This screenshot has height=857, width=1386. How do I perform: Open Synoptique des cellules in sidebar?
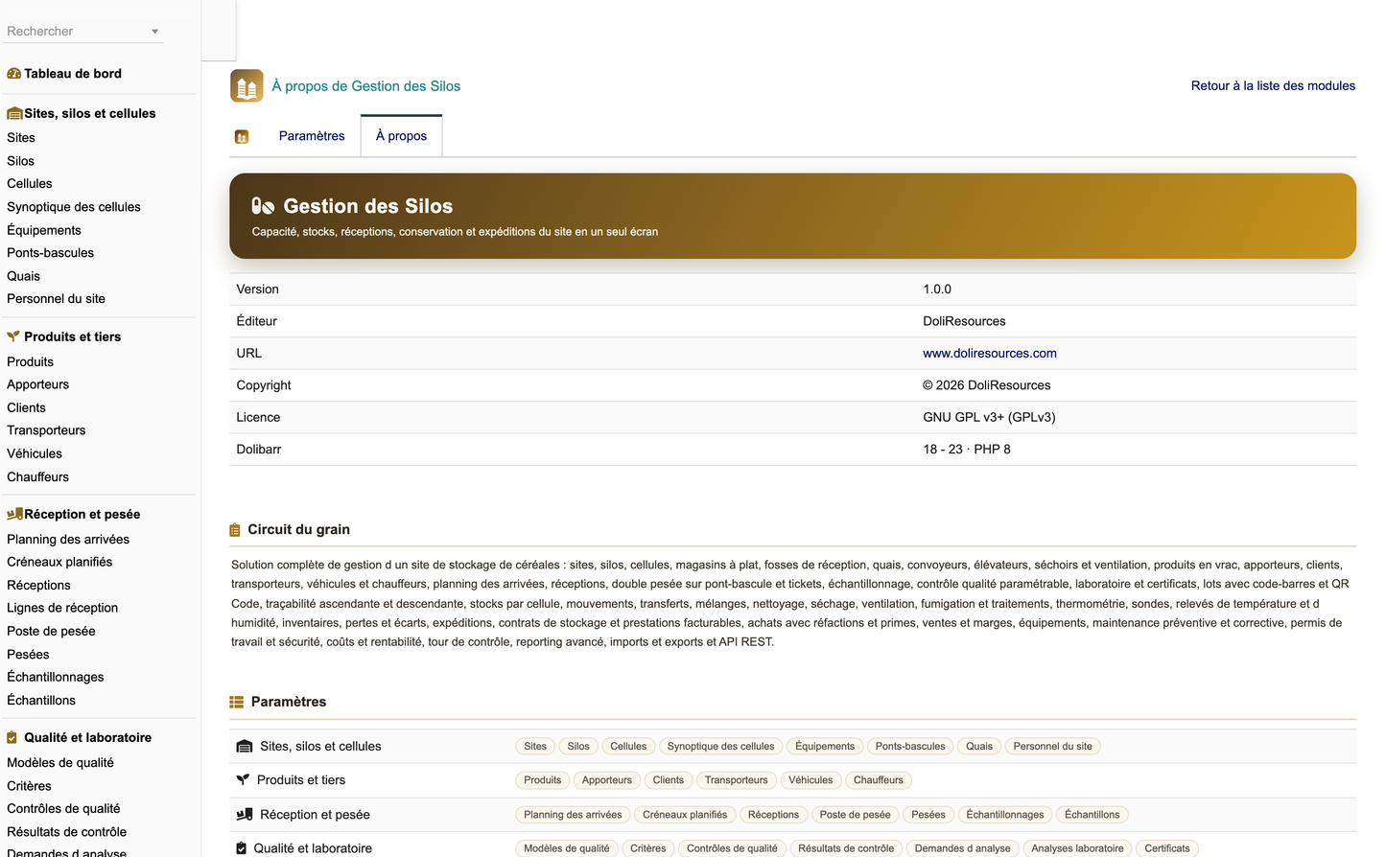[74, 207]
